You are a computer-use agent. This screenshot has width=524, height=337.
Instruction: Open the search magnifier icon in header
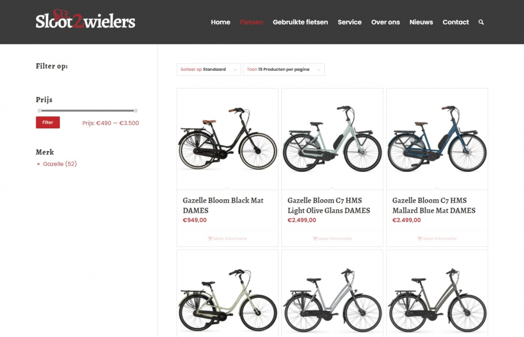(x=481, y=22)
